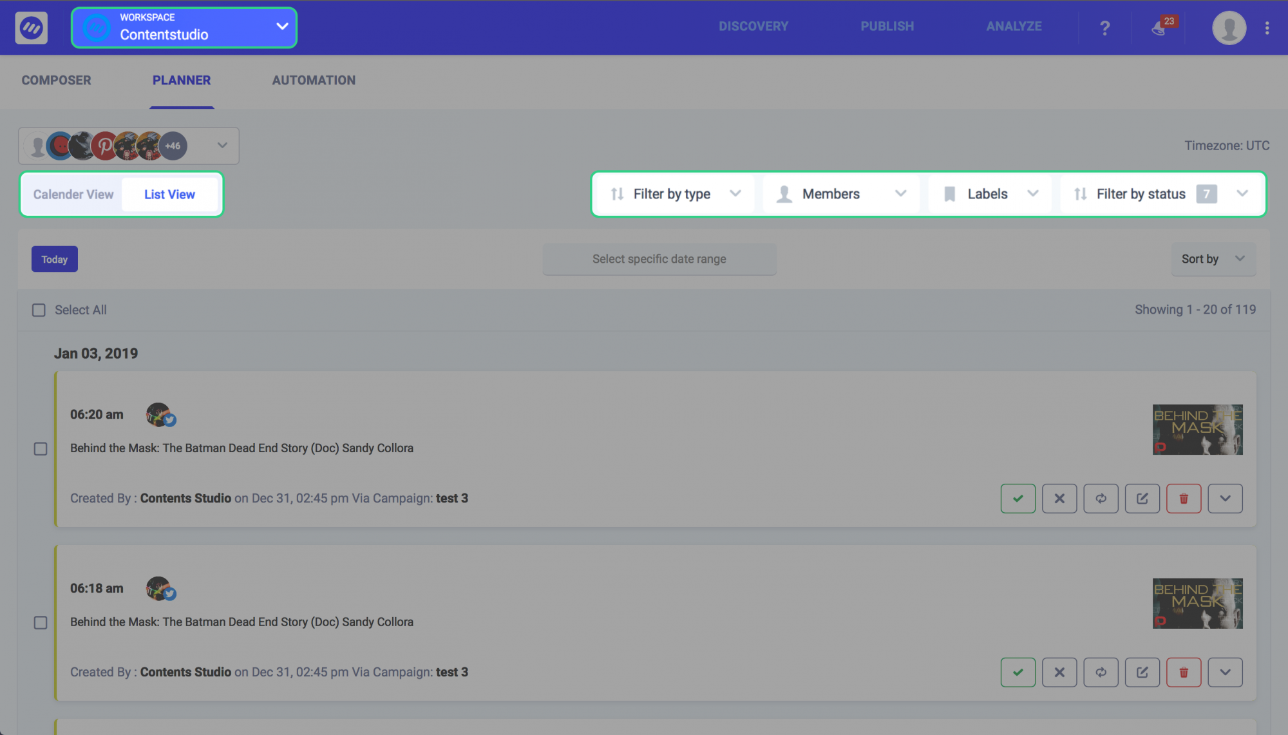Open the PUBLISH menu
This screenshot has height=735, width=1288.
887,26
